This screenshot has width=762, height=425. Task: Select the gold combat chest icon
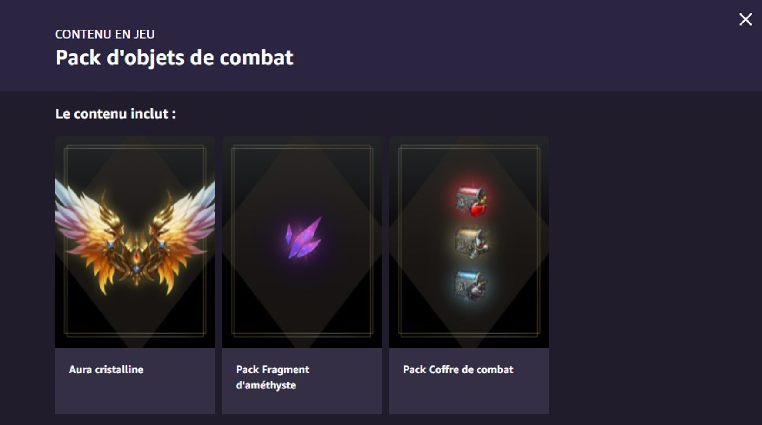point(471,243)
